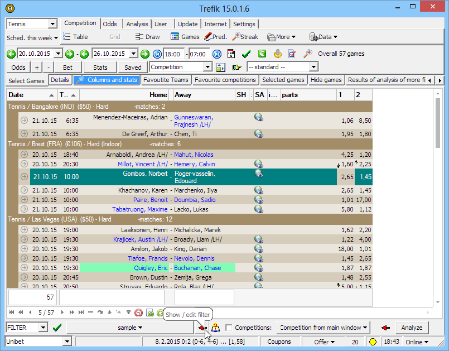The width and height of the screenshot is (449, 351).
Task: Expand the Unibet bookmaker dropdown
Action: coord(67,342)
